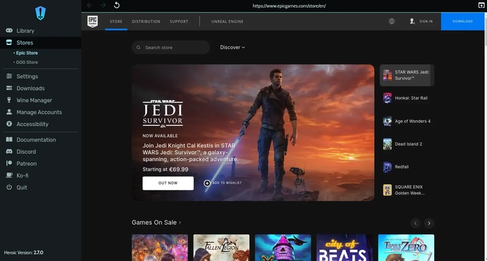Select SQUARE ENIX Golden Week in carousel
The width and height of the screenshot is (487, 261).
[x=407, y=190]
